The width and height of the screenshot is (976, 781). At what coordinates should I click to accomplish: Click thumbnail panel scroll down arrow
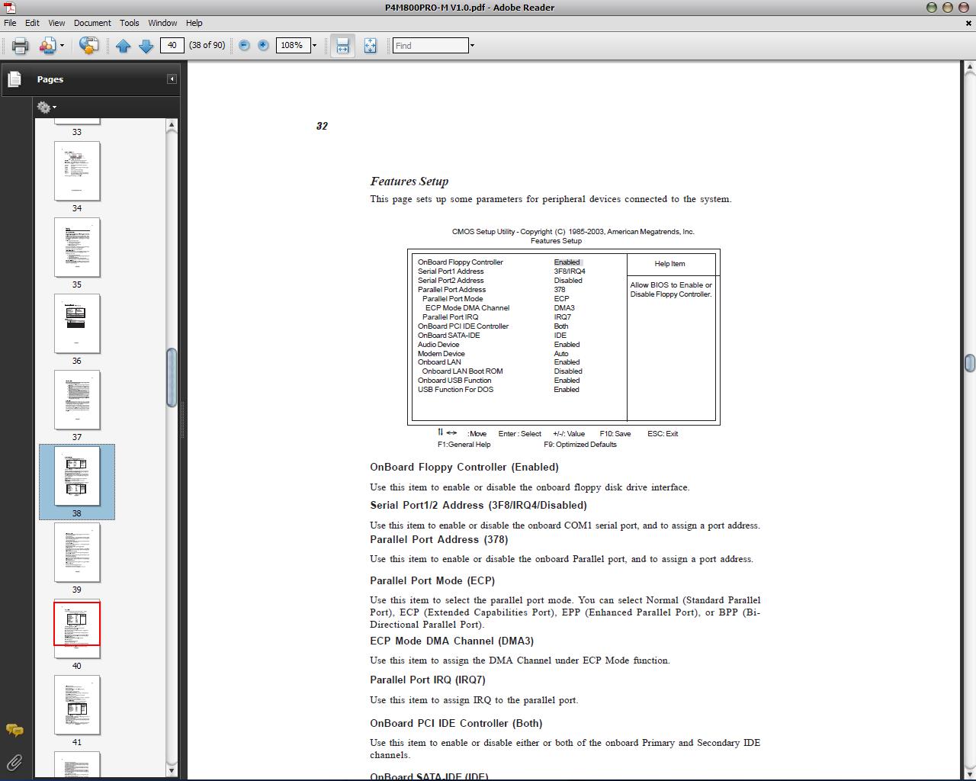pyautogui.click(x=172, y=770)
